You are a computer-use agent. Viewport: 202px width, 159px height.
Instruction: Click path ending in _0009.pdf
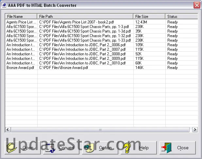point(82,59)
